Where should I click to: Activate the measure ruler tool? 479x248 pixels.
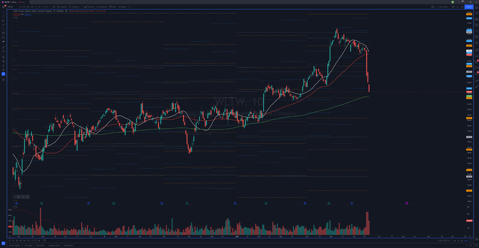[x=3, y=47]
